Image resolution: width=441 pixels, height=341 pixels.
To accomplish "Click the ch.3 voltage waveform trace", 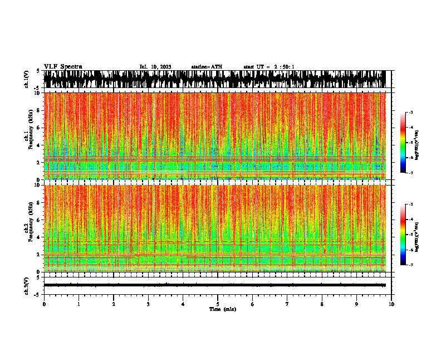I will point(214,285).
